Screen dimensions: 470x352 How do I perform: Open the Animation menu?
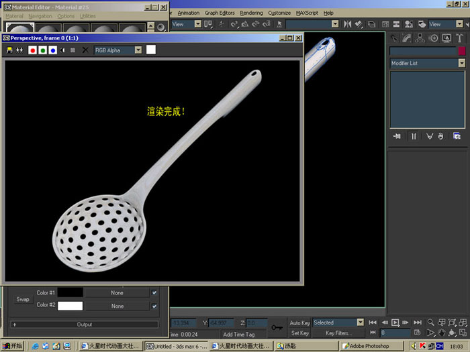188,13
